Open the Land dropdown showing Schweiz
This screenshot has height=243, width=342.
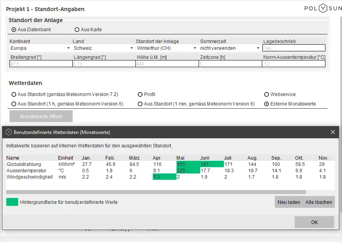point(103,48)
